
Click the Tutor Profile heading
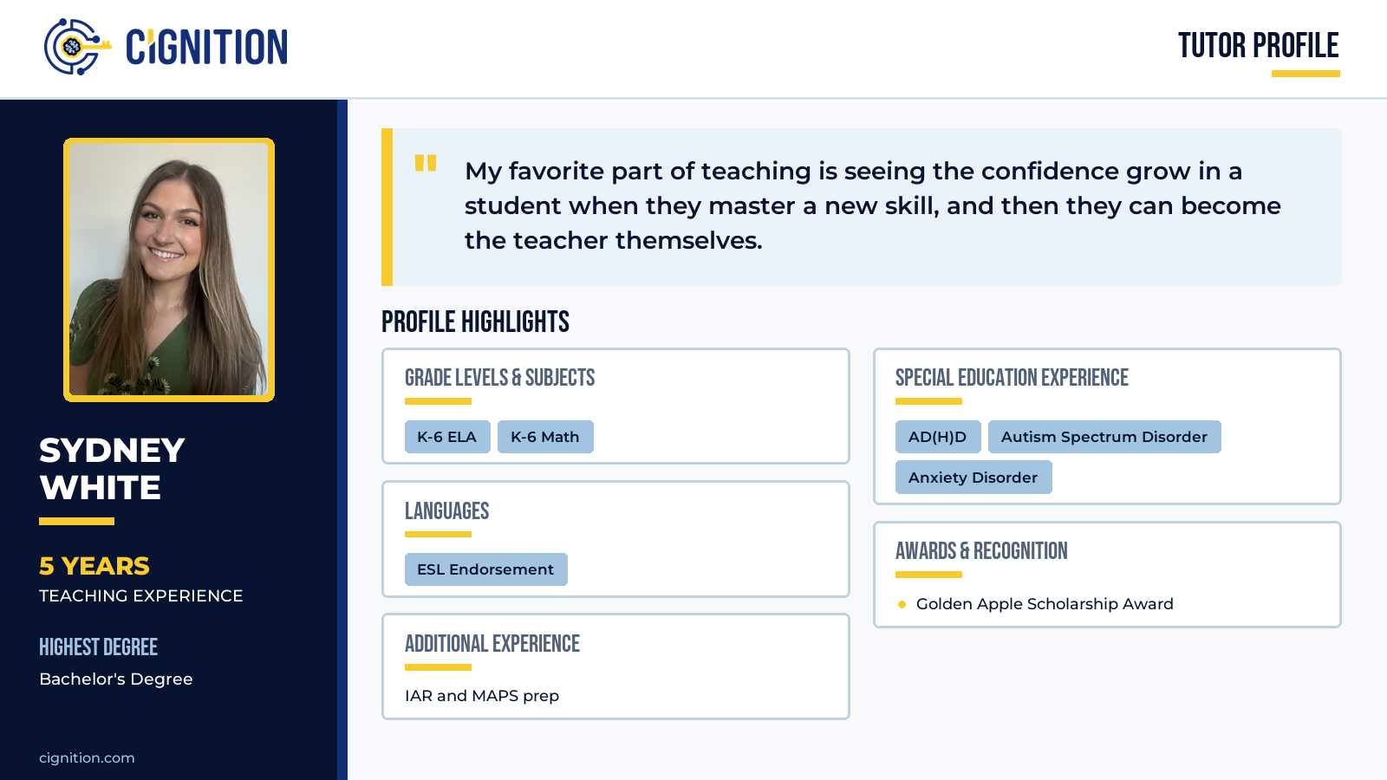1258,46
